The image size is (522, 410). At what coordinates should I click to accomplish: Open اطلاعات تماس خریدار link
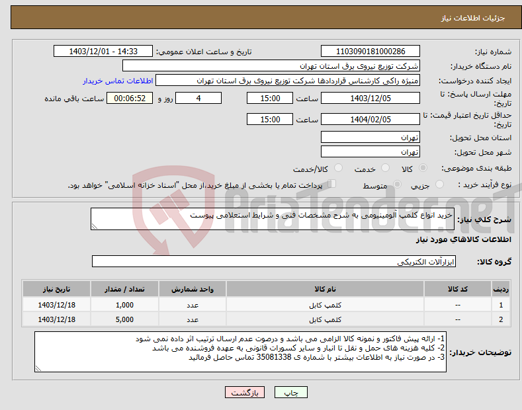(x=118, y=81)
